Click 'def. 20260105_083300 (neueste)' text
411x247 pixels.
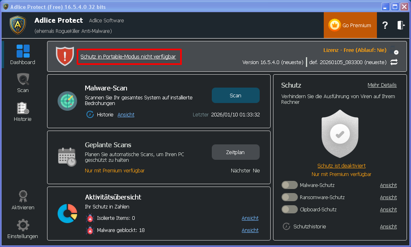[348, 62]
